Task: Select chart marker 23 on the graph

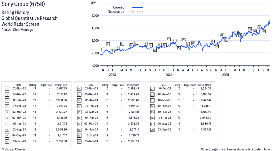Action: (235, 33)
